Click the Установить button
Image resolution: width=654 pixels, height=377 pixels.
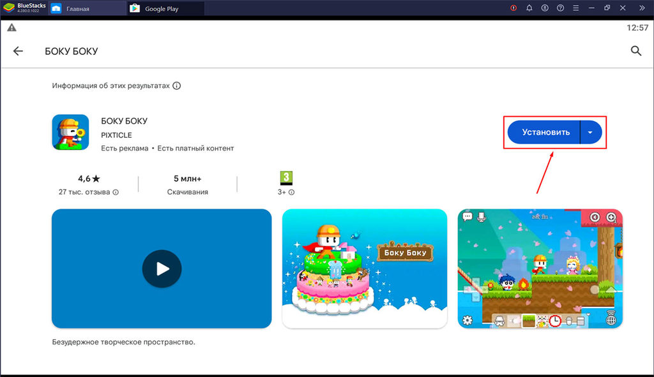[x=544, y=132]
